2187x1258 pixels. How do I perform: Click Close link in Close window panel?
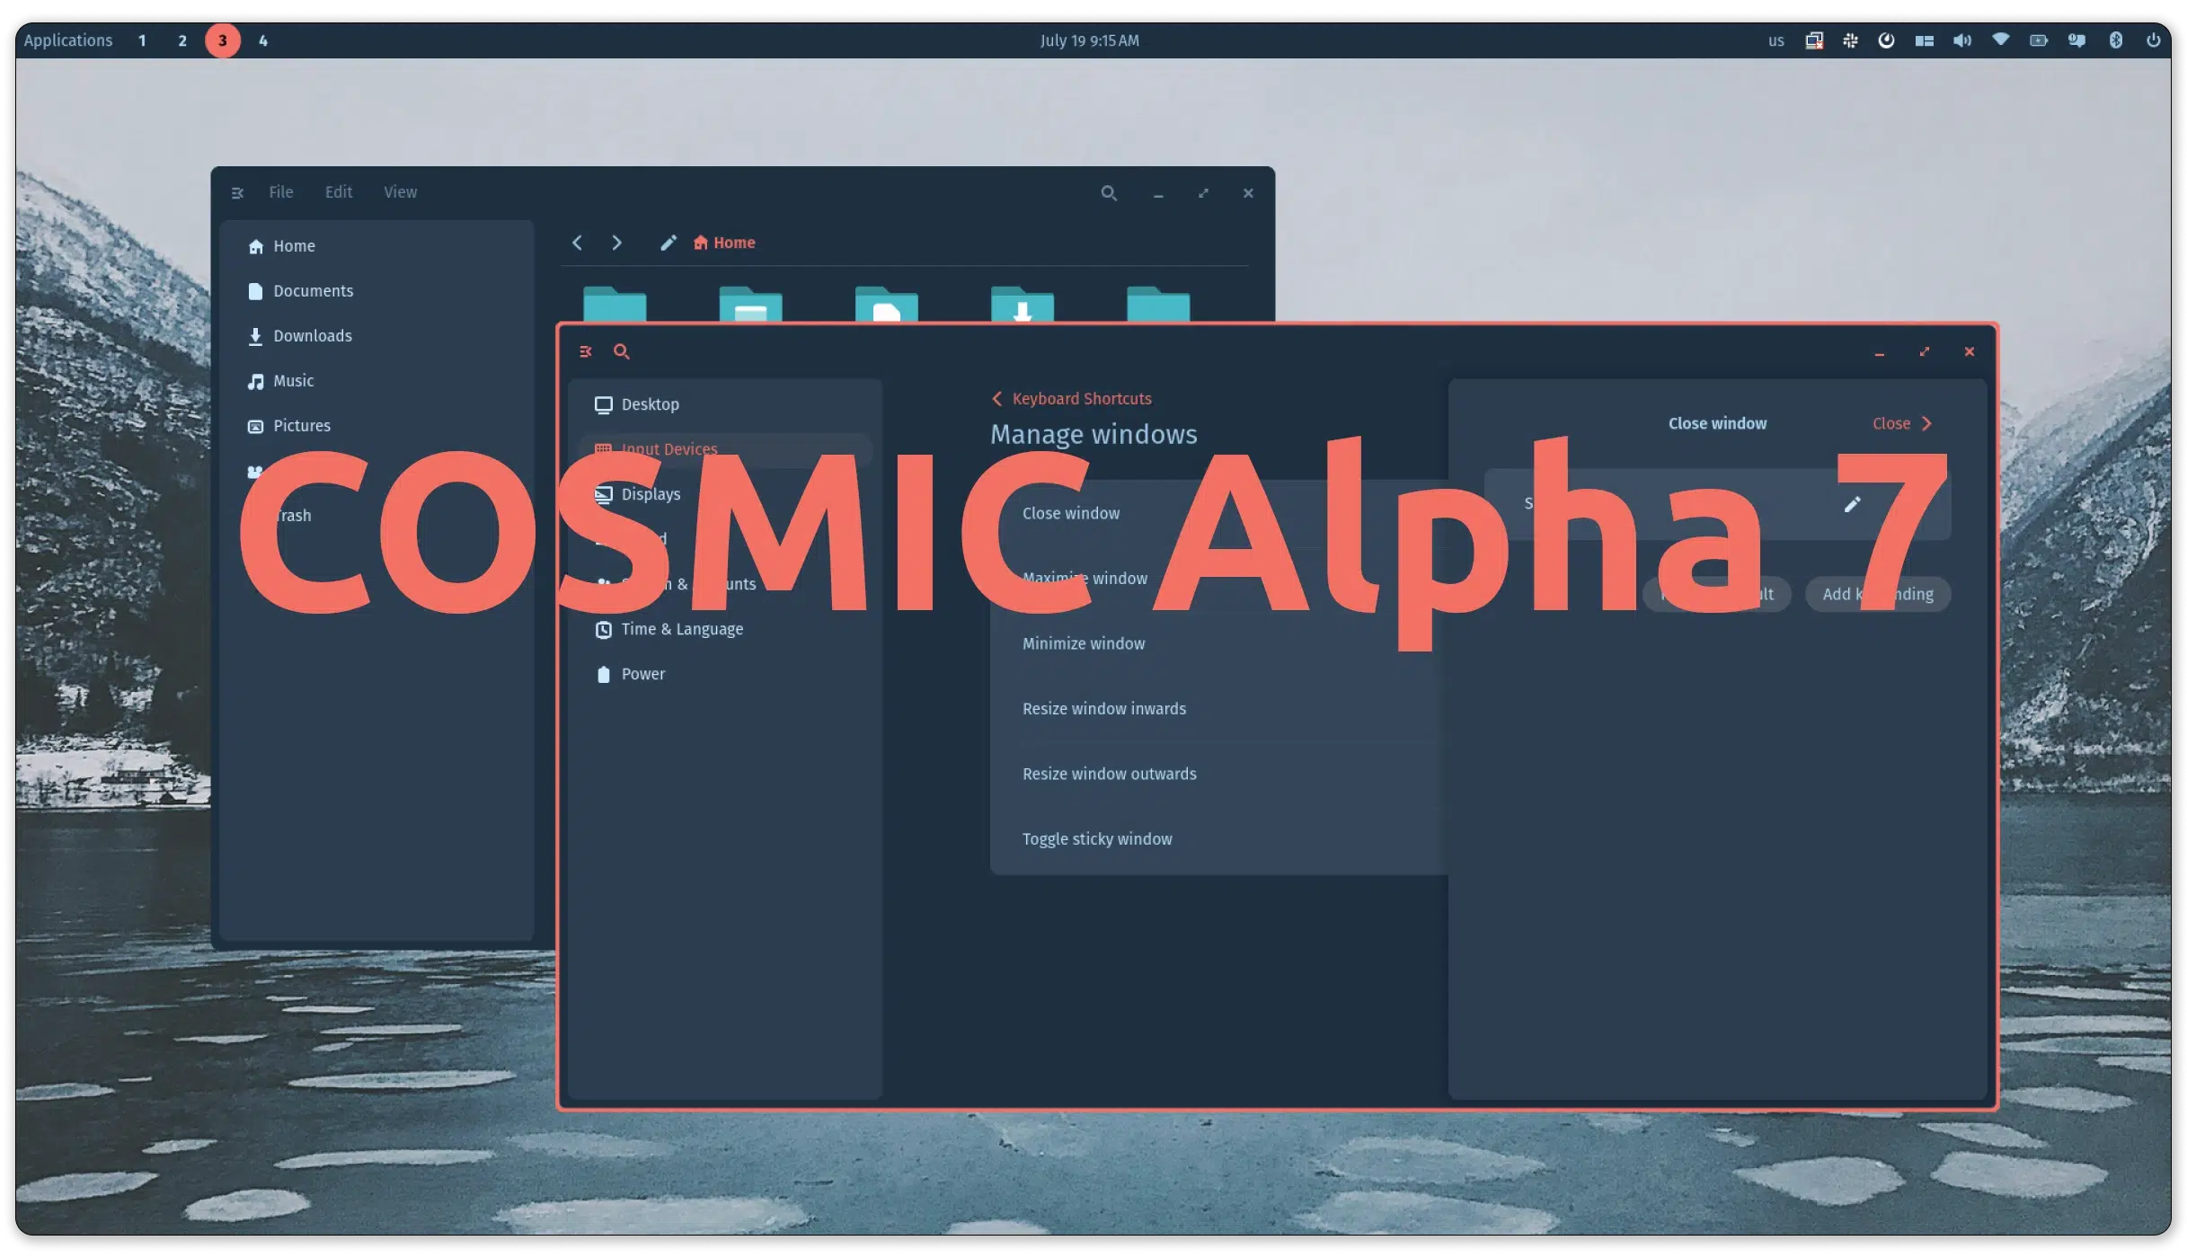coord(1902,423)
